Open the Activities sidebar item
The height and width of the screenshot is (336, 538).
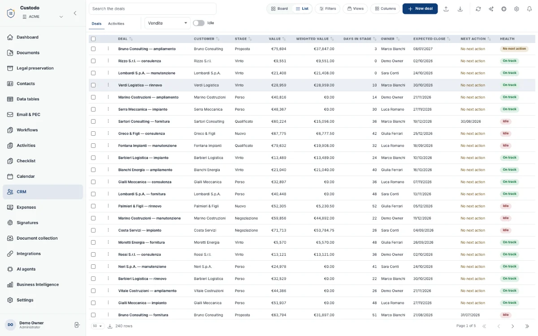tap(43, 145)
